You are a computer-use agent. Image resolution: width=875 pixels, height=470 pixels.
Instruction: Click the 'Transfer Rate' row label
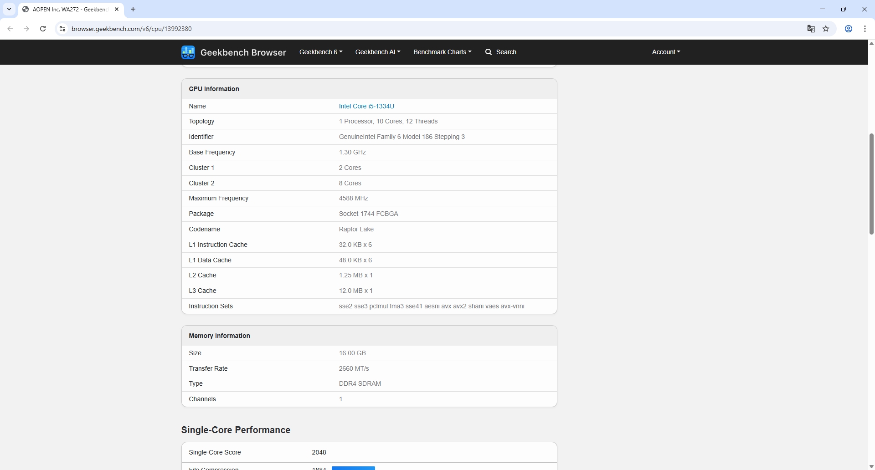pyautogui.click(x=208, y=368)
